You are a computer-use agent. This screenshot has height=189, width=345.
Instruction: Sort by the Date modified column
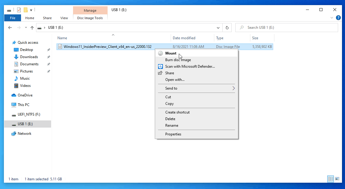[192, 38]
